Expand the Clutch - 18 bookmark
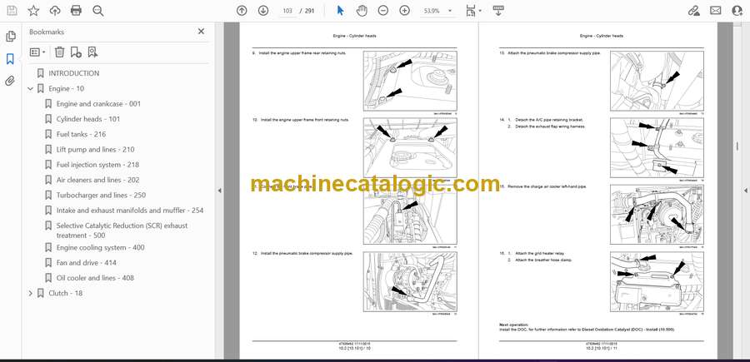The image size is (750, 362). click(31, 293)
